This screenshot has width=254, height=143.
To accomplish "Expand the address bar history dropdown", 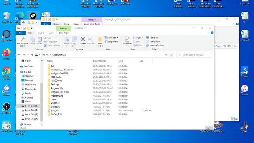I will [166, 55].
